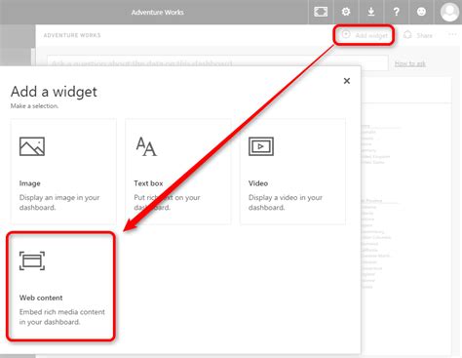
Task: Click the Adventure Works header title
Action: pyautogui.click(x=158, y=13)
